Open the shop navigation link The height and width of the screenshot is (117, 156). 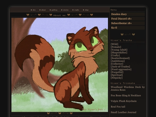point(86,10)
